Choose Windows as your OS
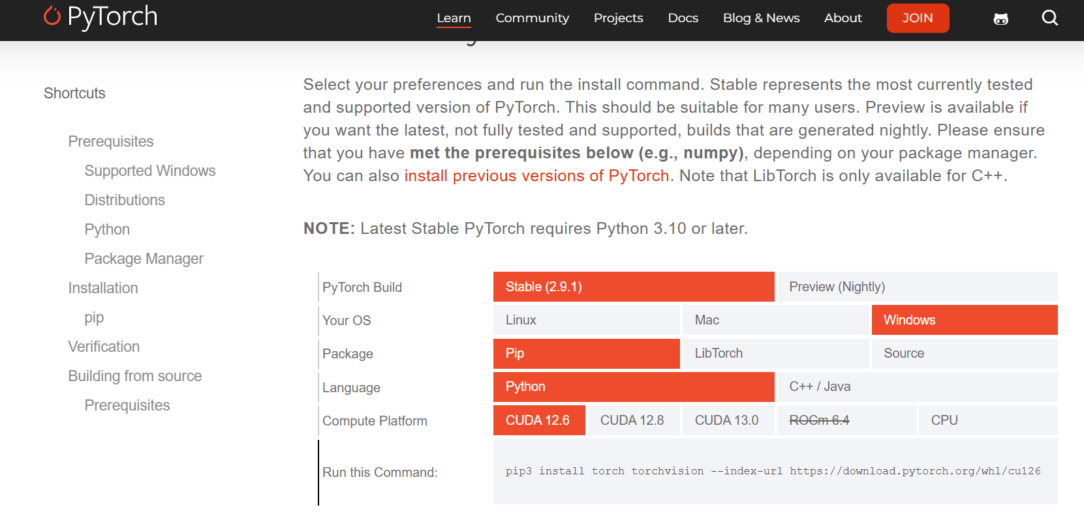Viewport: 1084px width, 531px height. [965, 320]
